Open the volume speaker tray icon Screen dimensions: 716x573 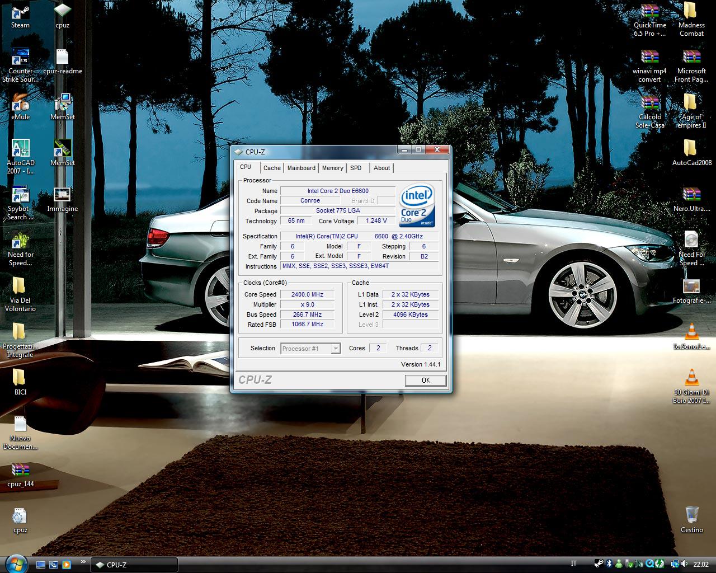[x=686, y=564]
